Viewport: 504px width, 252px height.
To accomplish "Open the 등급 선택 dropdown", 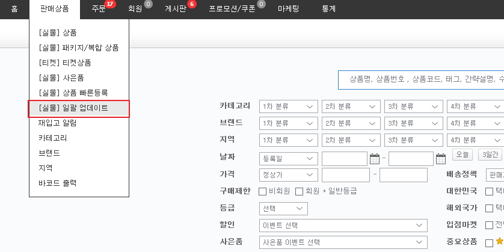I will [283, 209].
